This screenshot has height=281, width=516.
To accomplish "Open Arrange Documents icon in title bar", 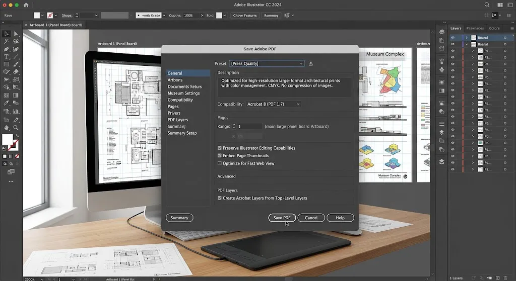I will pos(500,5).
